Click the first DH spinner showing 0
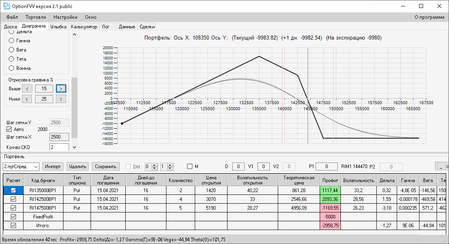449x244 pixels. (151, 167)
